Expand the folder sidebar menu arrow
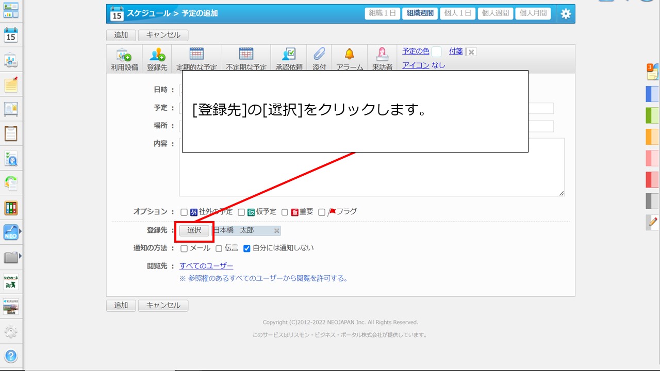Viewport: 660px width, 371px height. (x=21, y=256)
